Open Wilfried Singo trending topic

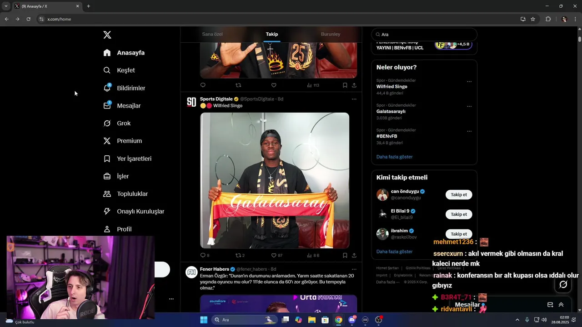(x=392, y=86)
